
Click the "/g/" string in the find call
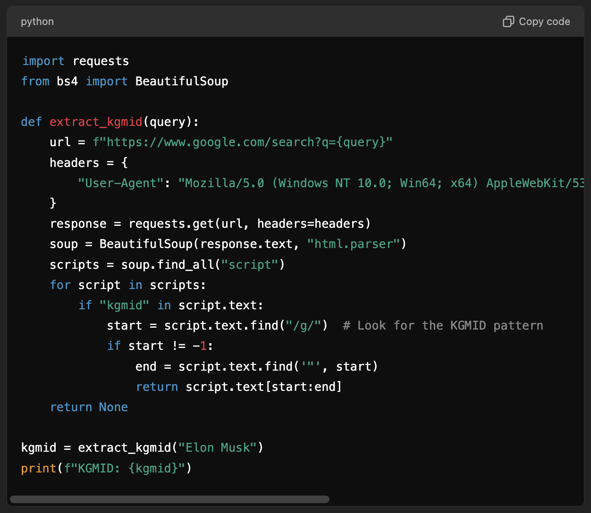click(x=303, y=325)
